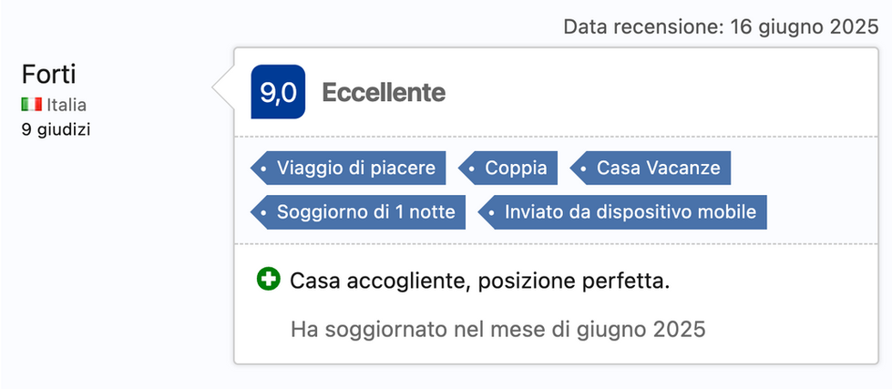The image size is (892, 389).
Task: Click the Casa accogliente review text
Action: pyautogui.click(x=479, y=281)
